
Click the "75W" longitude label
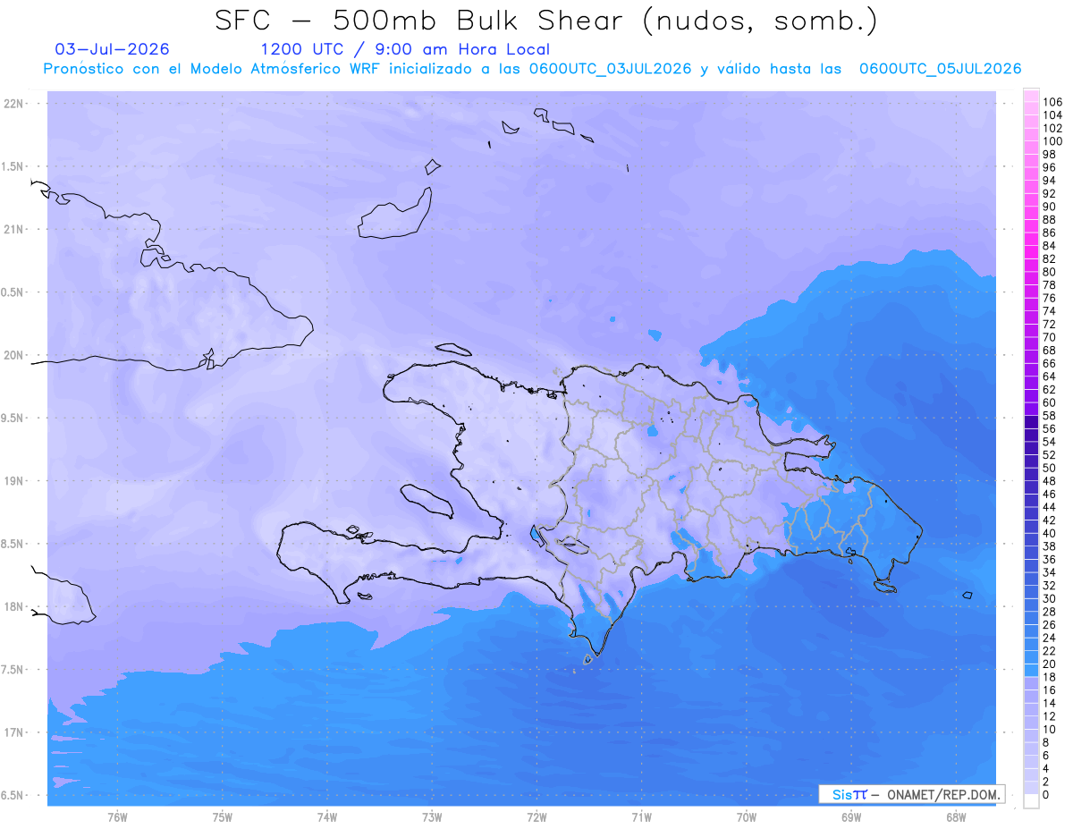pos(223,816)
